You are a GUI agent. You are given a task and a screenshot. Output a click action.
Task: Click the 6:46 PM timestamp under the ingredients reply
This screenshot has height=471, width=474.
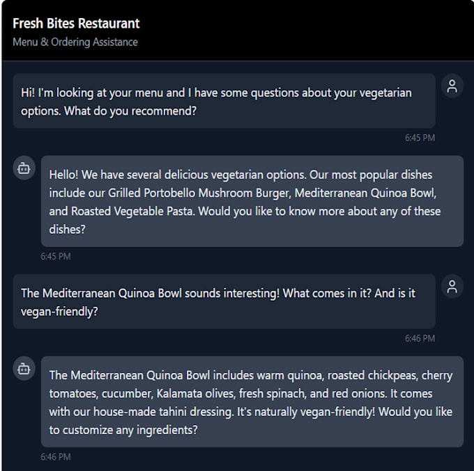[x=56, y=457]
